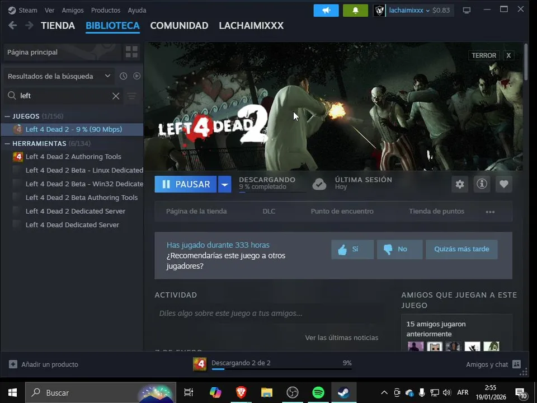This screenshot has height=403, width=537.
Task: Open the Ver menu
Action: click(49, 10)
